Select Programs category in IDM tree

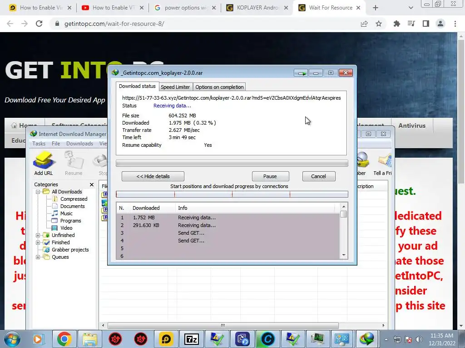[x=70, y=221]
